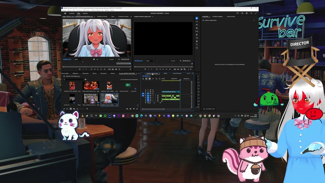
Task: Open Source monitor Ajustar zoom dropdown
Action: [x=78, y=59]
